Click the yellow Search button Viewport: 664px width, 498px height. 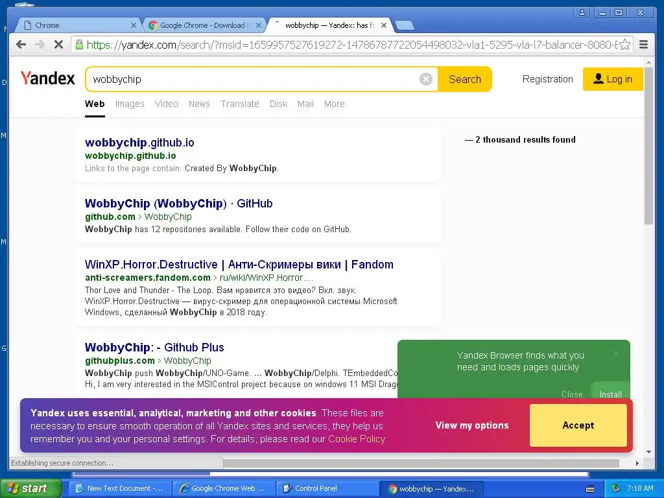(x=464, y=79)
